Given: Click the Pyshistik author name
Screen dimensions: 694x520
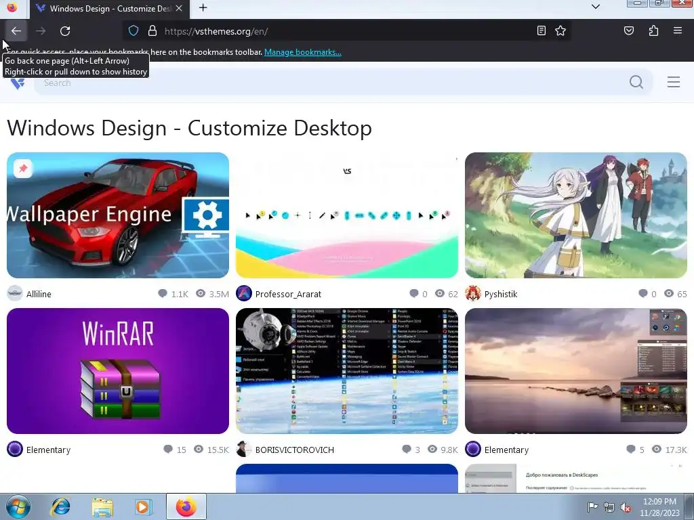Looking at the screenshot, I should [x=501, y=294].
